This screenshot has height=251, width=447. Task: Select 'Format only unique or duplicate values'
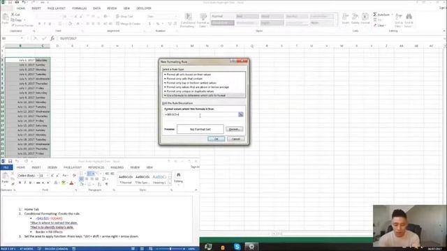coord(204,91)
